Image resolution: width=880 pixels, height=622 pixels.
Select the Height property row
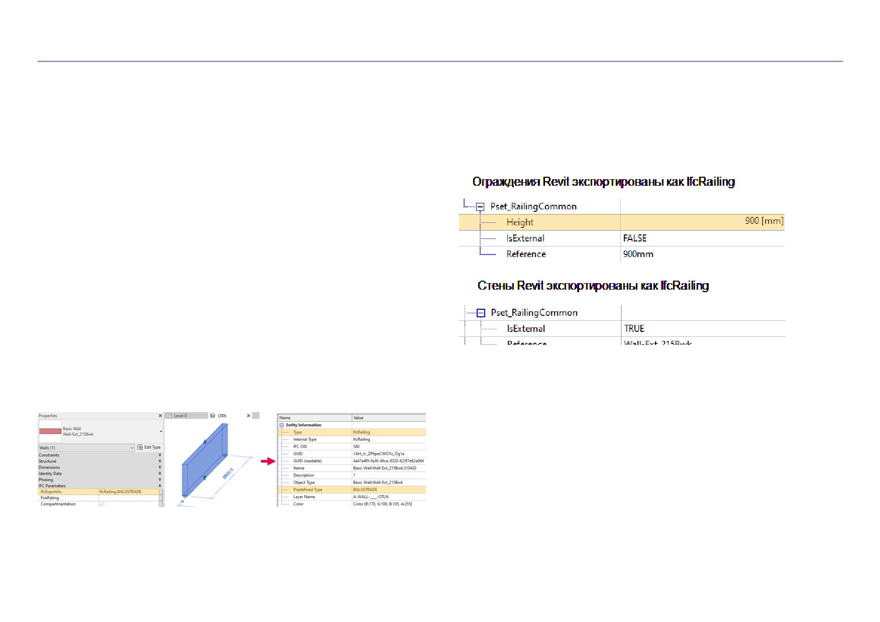tap(621, 222)
